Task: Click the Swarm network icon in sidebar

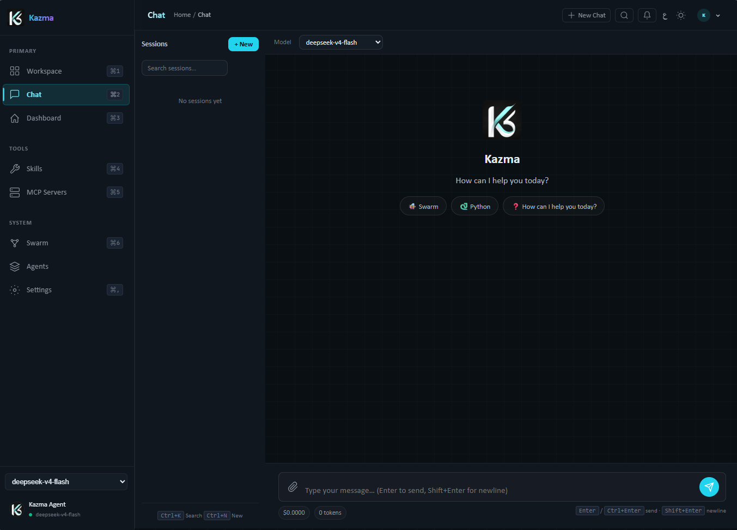Action: tap(15, 243)
